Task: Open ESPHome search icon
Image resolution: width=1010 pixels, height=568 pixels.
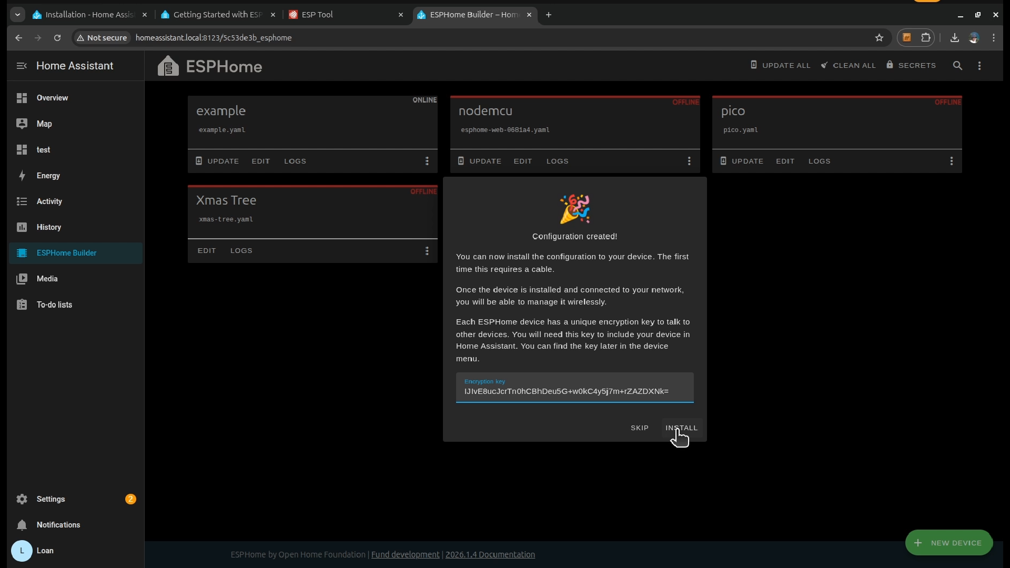Action: pyautogui.click(x=957, y=66)
